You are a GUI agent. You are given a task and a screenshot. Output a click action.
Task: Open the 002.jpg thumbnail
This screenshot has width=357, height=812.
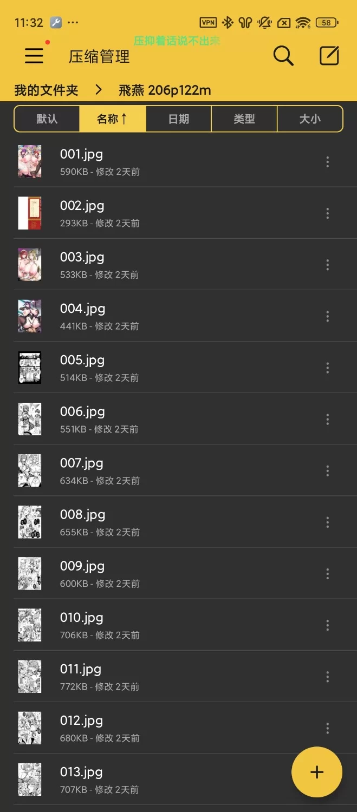click(x=30, y=213)
